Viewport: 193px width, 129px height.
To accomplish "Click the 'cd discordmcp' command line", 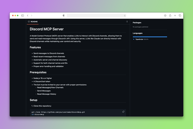I will coord(38,114).
